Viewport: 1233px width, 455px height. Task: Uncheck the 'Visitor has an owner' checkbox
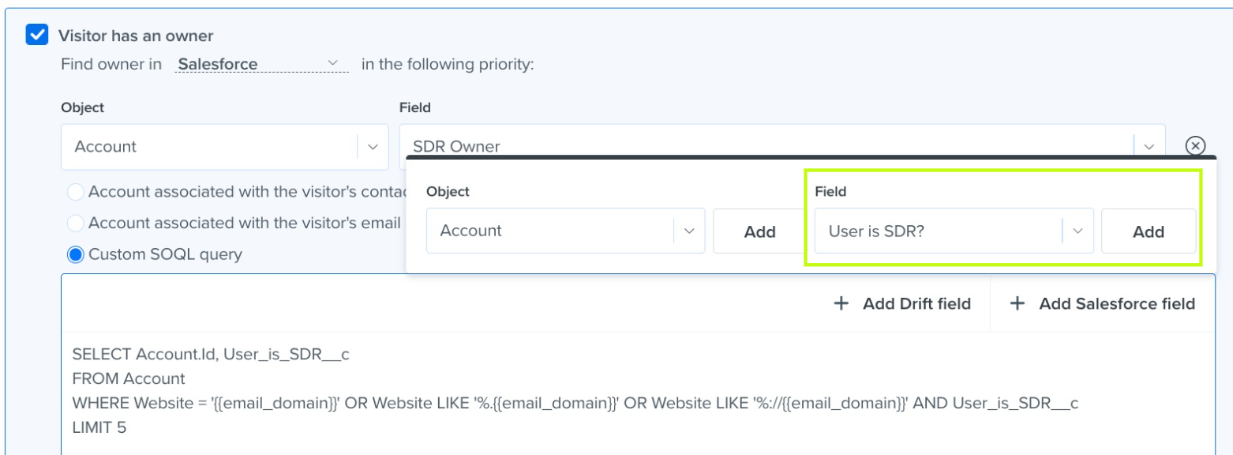36,35
